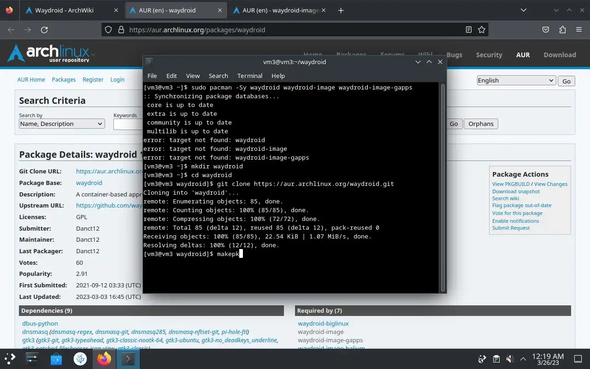Image resolution: width=590 pixels, height=369 pixels.
Task: Click the browser address bar
Action: (295, 30)
